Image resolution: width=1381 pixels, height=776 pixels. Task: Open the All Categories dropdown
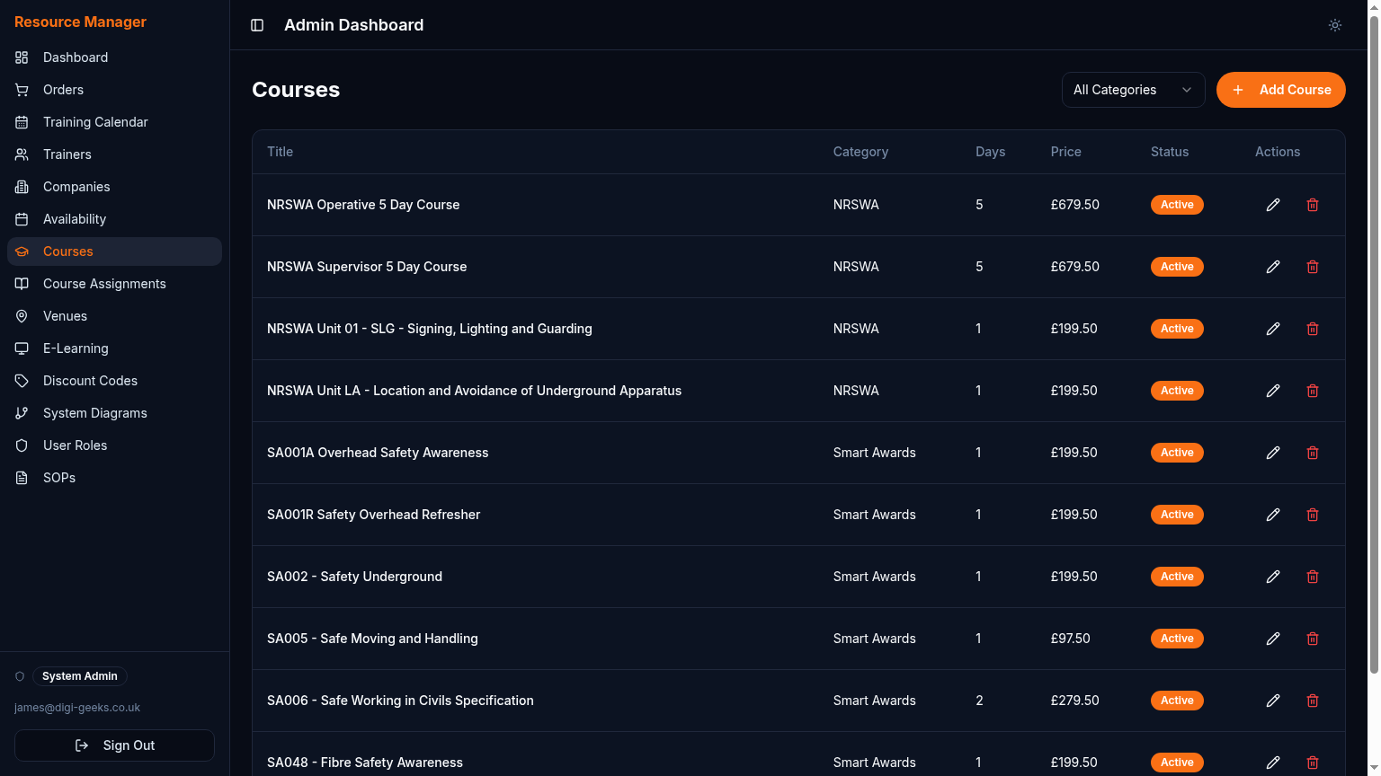coord(1133,90)
